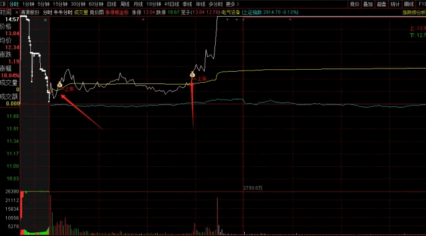Click the 叠加 overlay button
This screenshot has width=426, height=236.
pyautogui.click(x=368, y=4)
